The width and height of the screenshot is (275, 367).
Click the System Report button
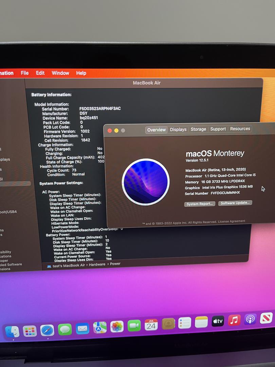[200, 204]
